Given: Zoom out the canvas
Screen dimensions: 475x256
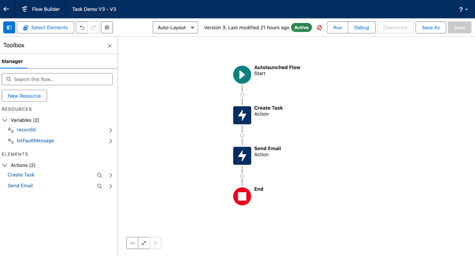Looking at the screenshot, I should click(132, 243).
